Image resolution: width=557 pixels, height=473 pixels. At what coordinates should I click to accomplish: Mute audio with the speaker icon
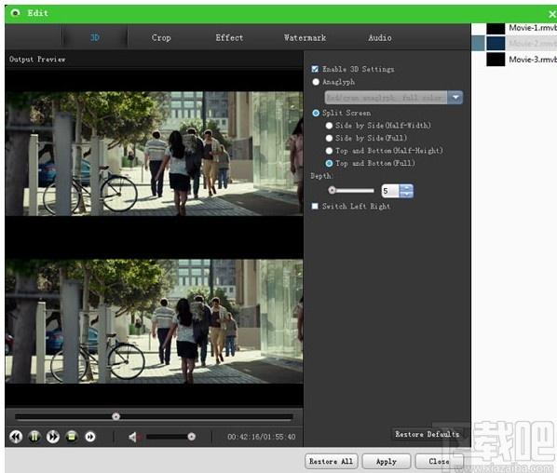tap(133, 437)
